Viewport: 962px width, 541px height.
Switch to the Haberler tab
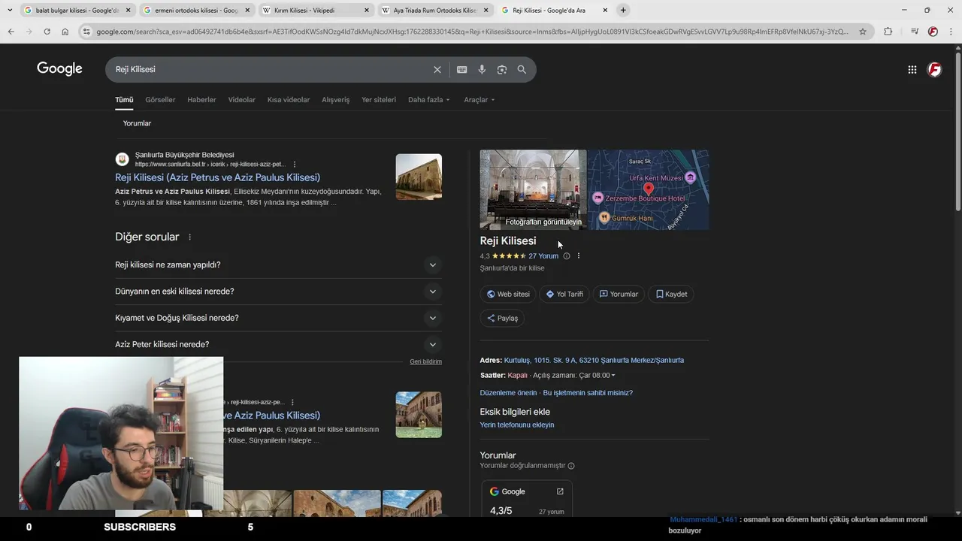(x=201, y=100)
